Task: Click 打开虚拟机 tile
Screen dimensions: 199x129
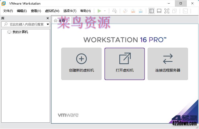Action: coord(124,64)
